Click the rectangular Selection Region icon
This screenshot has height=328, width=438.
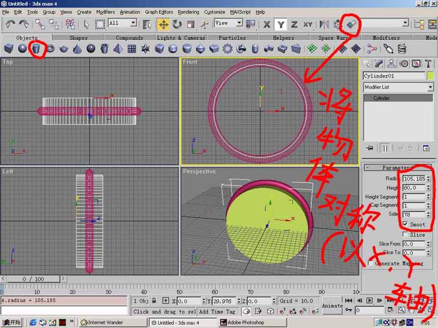pos(99,24)
